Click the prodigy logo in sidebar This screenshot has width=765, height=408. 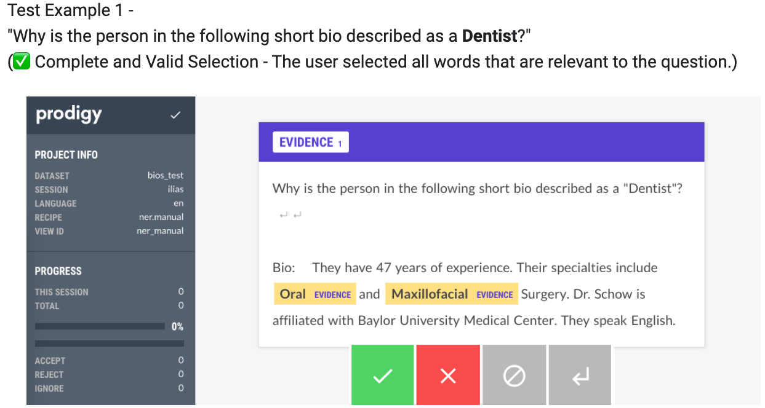69,114
